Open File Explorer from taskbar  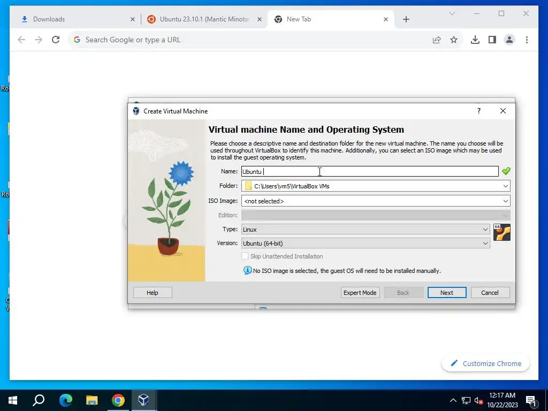click(x=92, y=400)
